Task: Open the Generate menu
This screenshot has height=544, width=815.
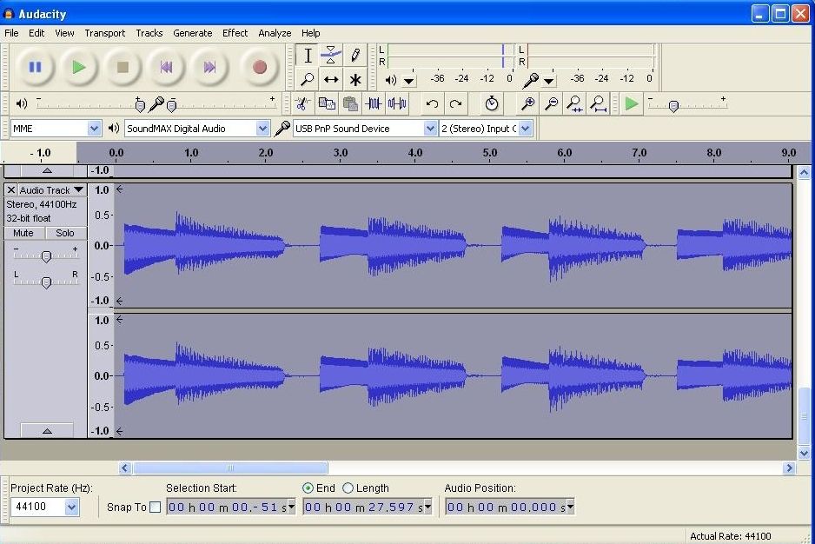Action: [x=192, y=33]
